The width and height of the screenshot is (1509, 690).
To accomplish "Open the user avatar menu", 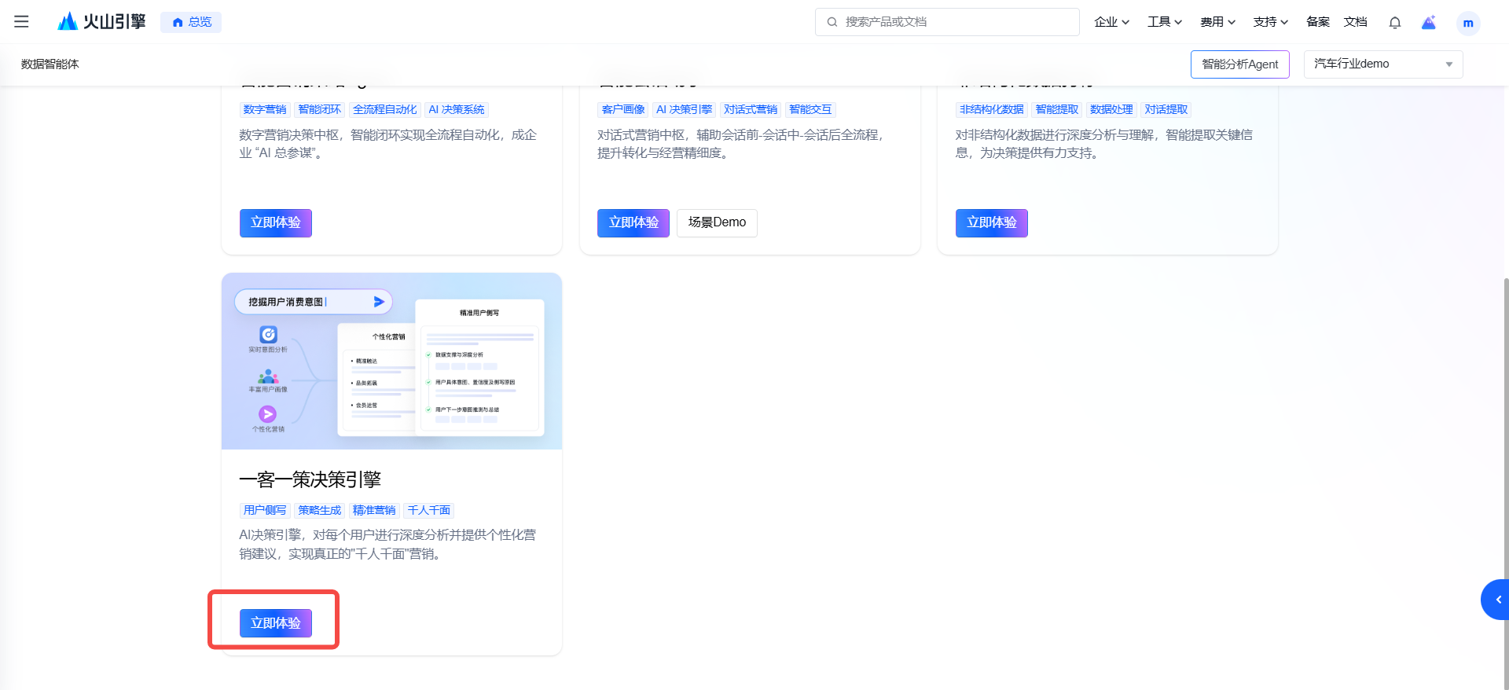I will point(1467,23).
